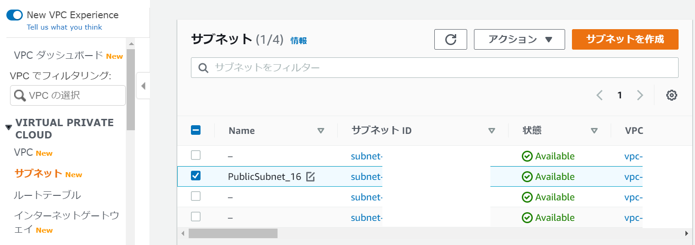Uncheck the PublicSubnet_16 row checkbox
Viewport: 695px width, 245px height.
196,175
